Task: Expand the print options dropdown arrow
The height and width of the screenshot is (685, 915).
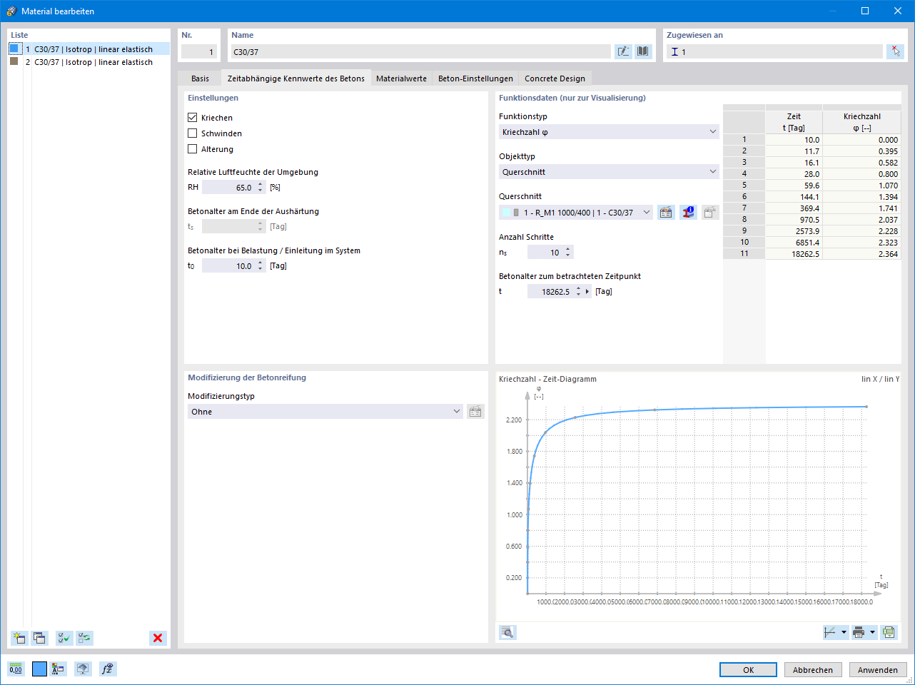Action: click(873, 632)
